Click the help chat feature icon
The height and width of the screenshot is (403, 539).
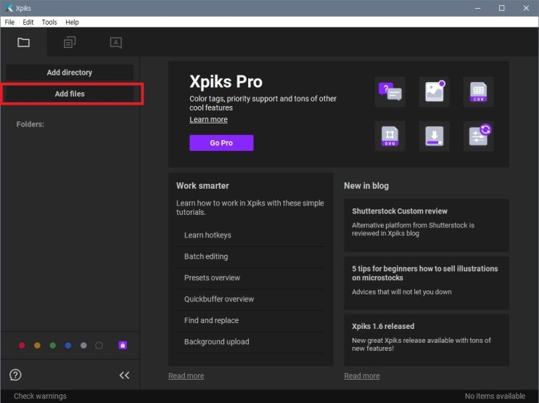point(390,91)
